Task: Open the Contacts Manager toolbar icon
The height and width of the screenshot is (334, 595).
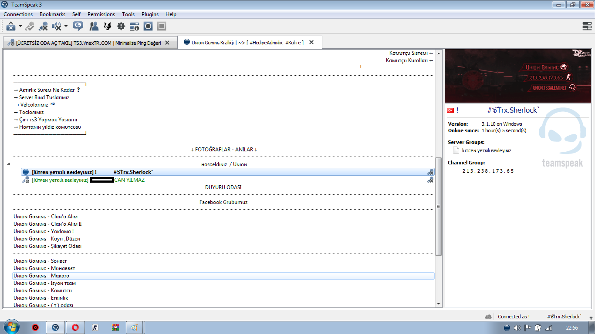Action: (94, 26)
